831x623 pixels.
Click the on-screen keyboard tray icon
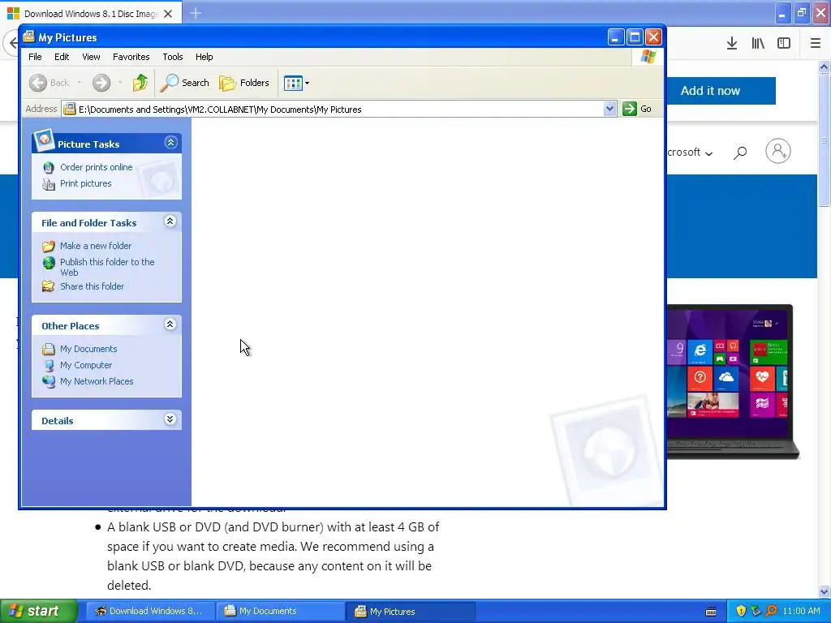(x=711, y=612)
